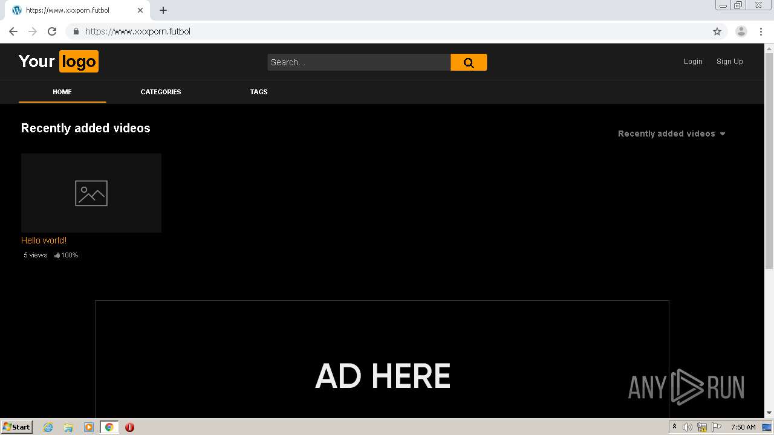Image resolution: width=774 pixels, height=435 pixels.
Task: Open media player taskbar icon
Action: coord(89,427)
